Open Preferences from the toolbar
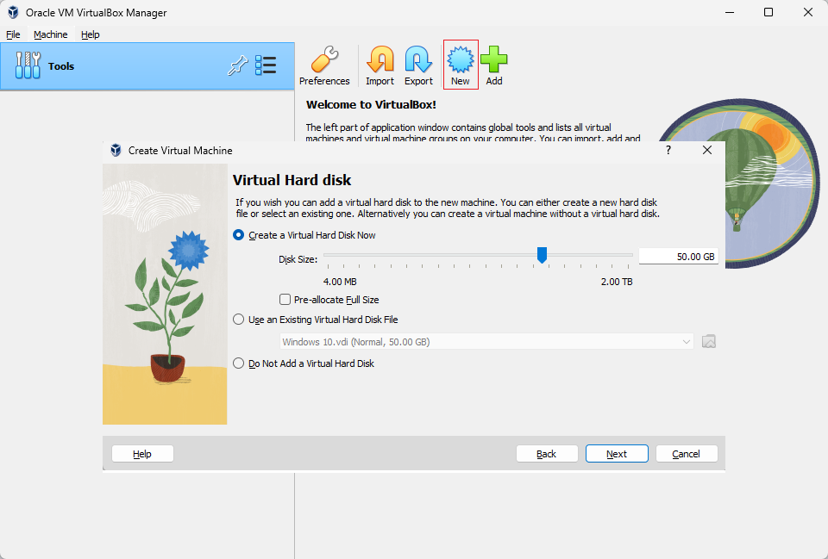Image resolution: width=828 pixels, height=559 pixels. [324, 65]
